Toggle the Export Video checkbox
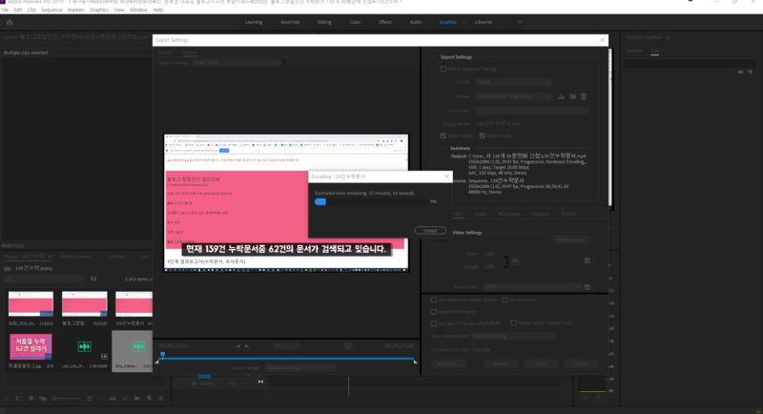This screenshot has height=414, width=763. (443, 136)
